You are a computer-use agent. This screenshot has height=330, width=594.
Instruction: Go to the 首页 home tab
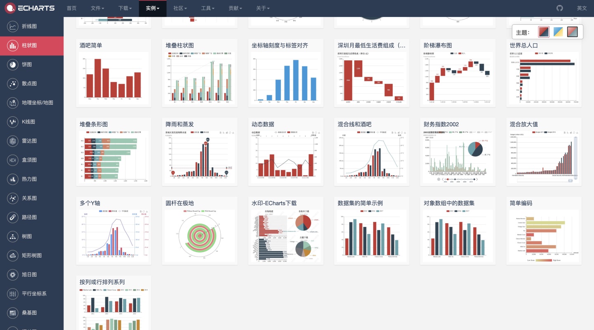click(71, 8)
